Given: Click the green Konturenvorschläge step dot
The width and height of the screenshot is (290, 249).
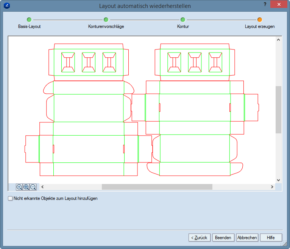Looking at the screenshot, I should point(106,20).
